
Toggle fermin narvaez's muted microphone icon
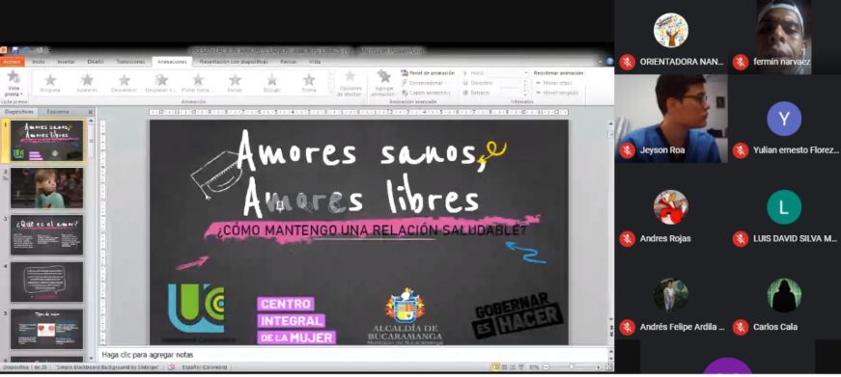[741, 62]
